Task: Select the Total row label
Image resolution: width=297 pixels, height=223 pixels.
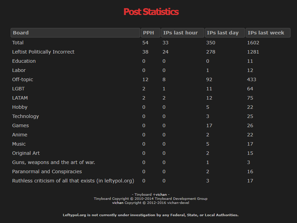Action: [x=18, y=43]
